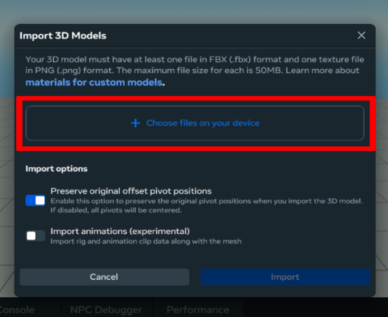Click the sky area above the dialog

point(194,11)
